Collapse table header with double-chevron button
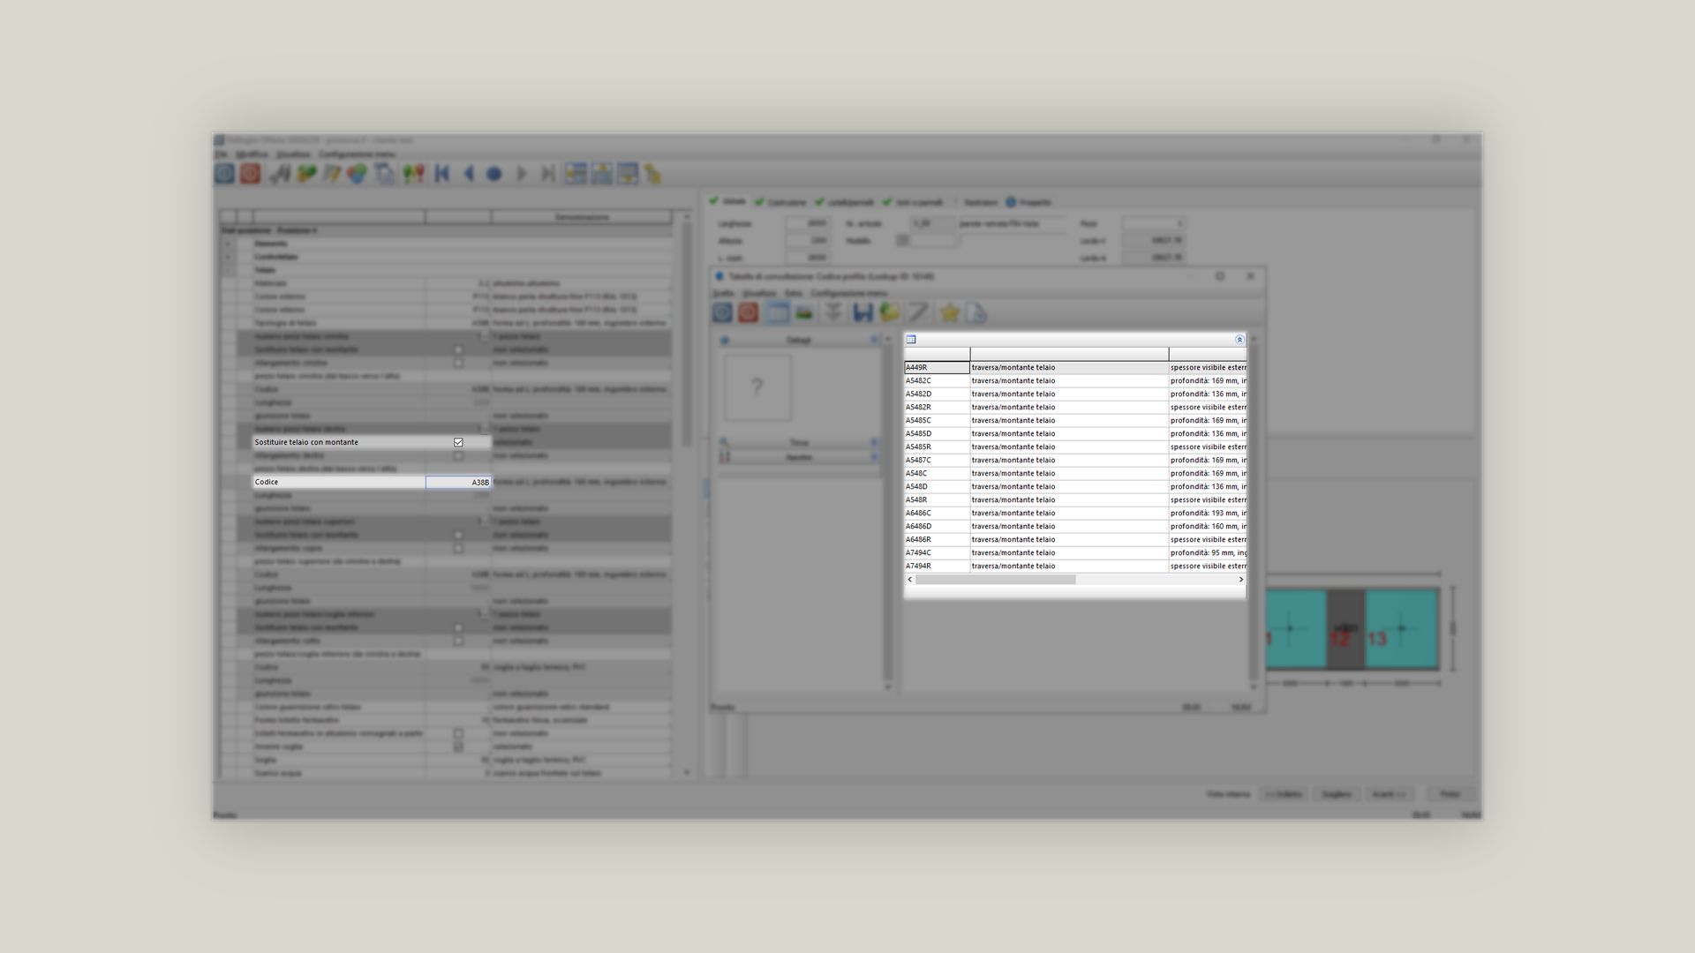 point(1239,339)
